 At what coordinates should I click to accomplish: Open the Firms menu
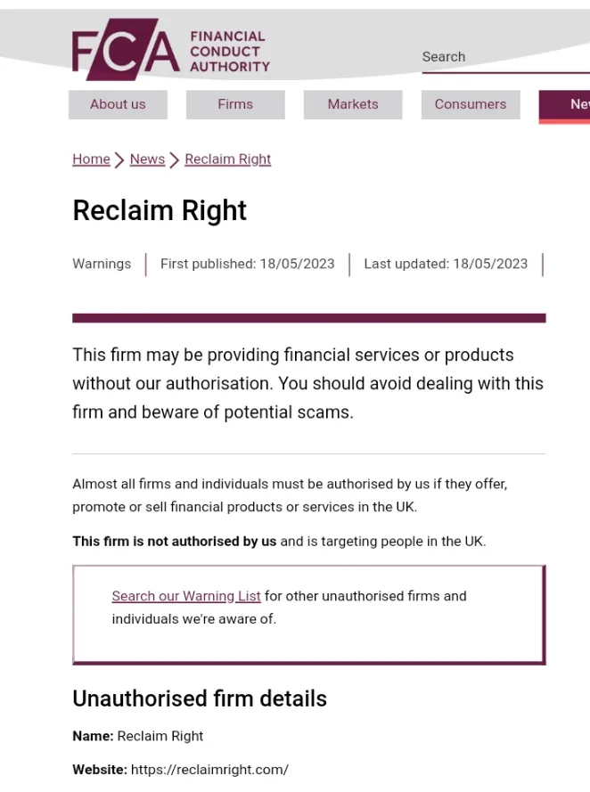coord(235,104)
